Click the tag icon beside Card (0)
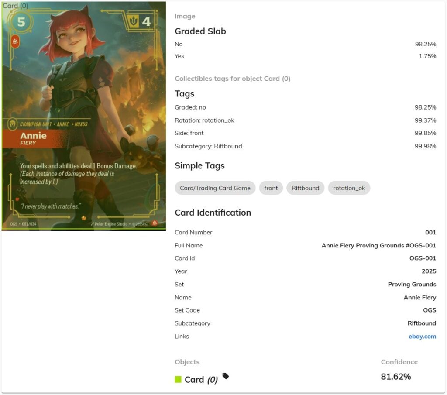The width and height of the screenshot is (447, 395). [x=226, y=376]
